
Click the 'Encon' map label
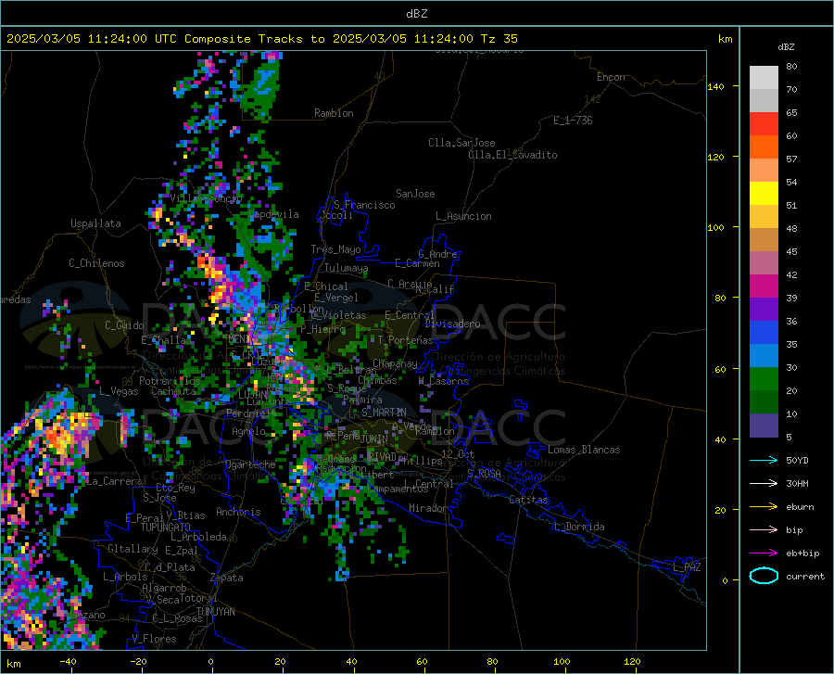click(x=611, y=77)
